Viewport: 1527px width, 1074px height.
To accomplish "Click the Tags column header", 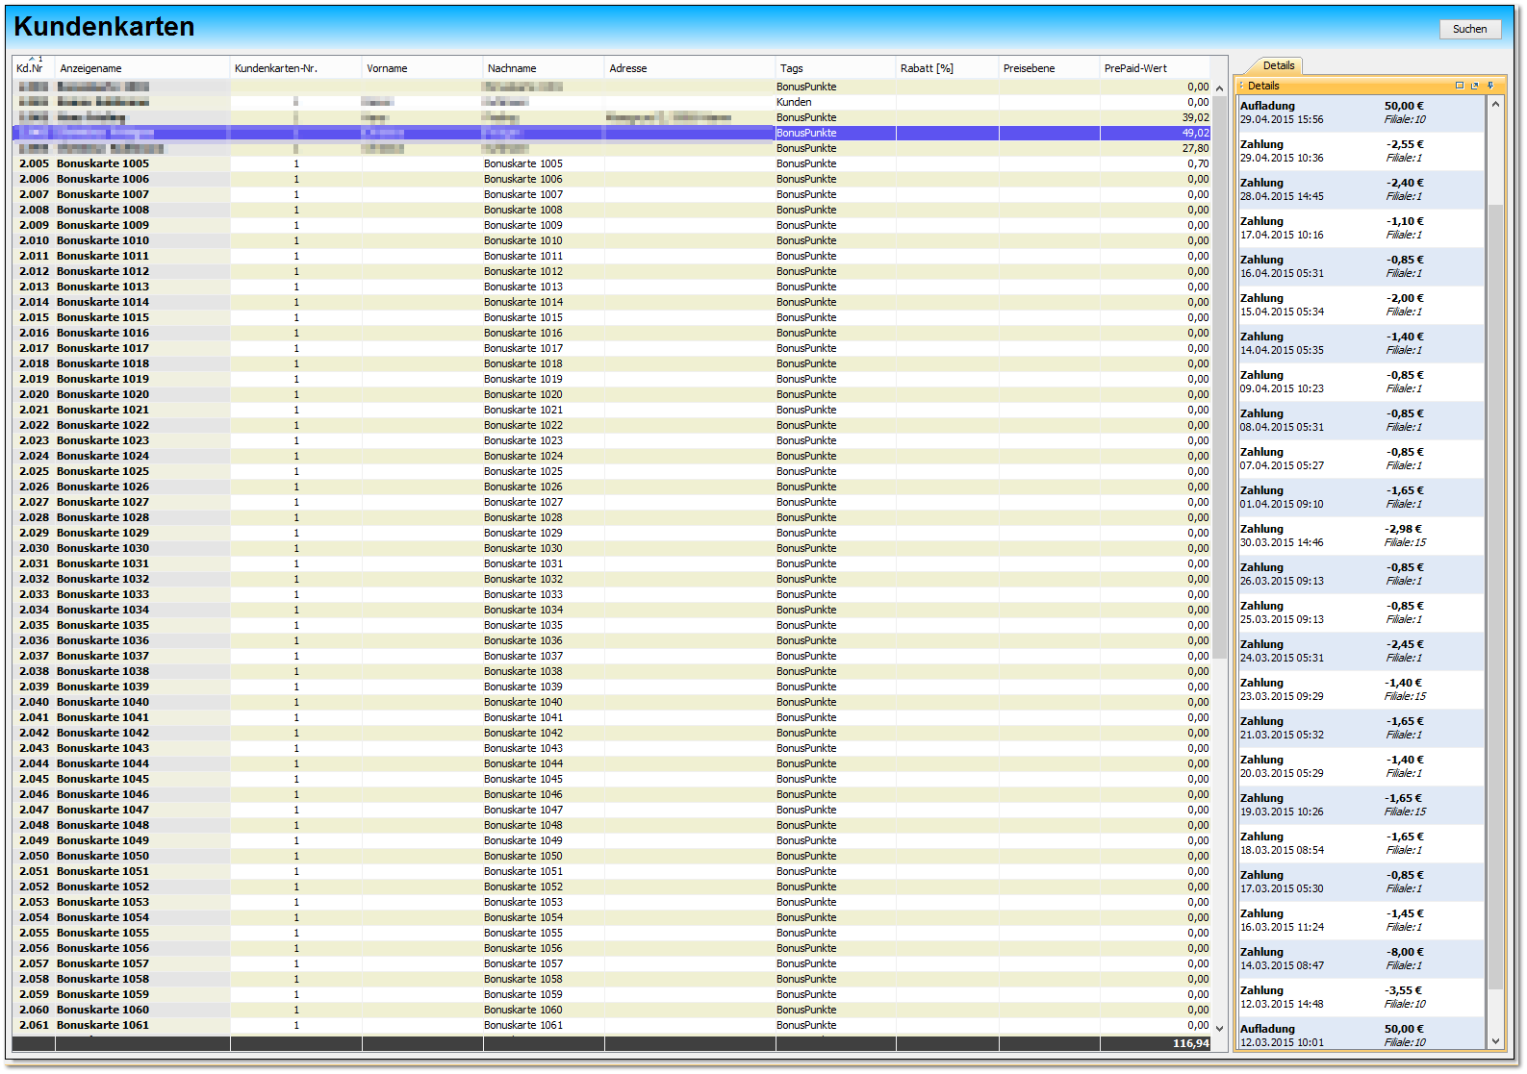I will (792, 68).
